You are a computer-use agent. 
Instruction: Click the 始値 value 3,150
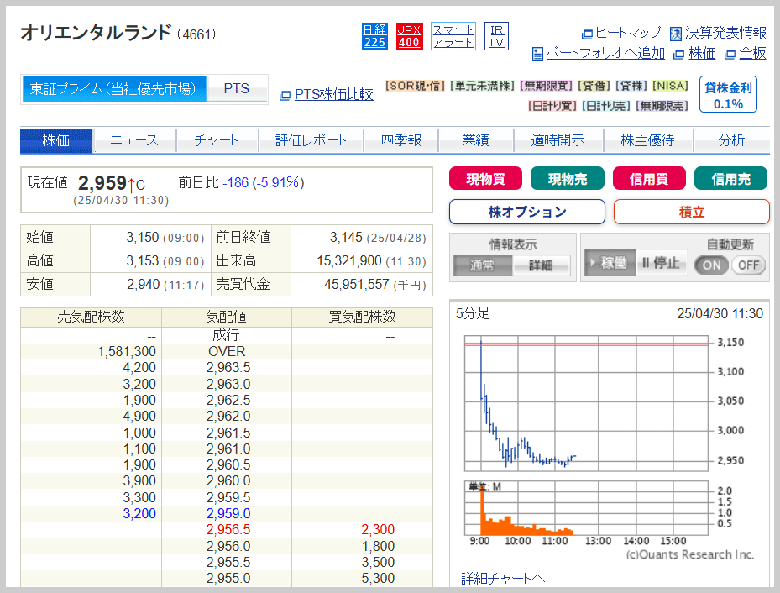tap(142, 238)
